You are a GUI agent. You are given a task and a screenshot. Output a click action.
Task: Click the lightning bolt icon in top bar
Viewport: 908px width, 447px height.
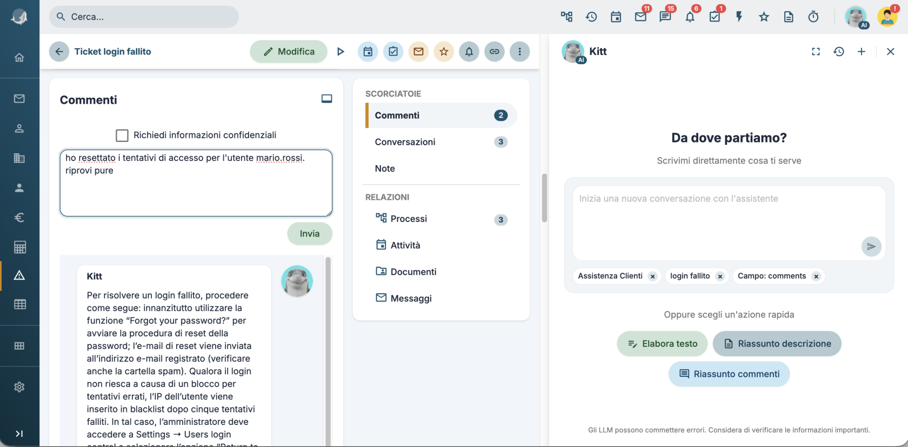739,17
